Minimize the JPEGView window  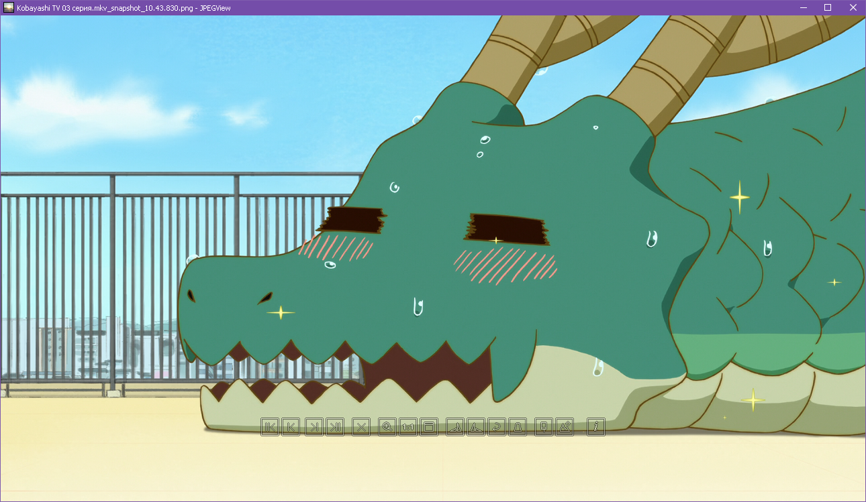click(803, 7)
